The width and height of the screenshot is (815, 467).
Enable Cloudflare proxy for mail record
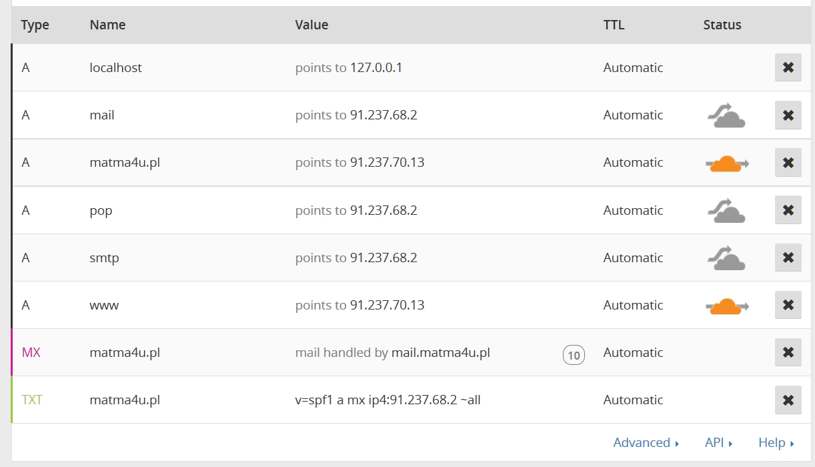tap(726, 115)
